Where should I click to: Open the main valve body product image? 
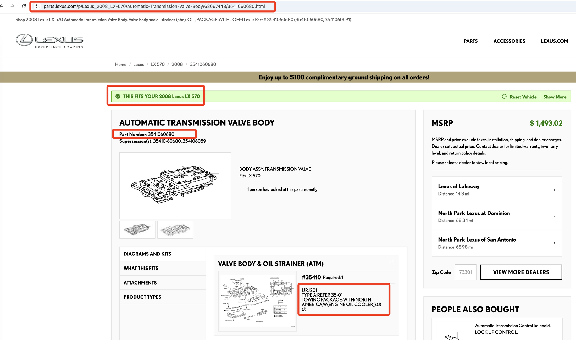(175, 186)
